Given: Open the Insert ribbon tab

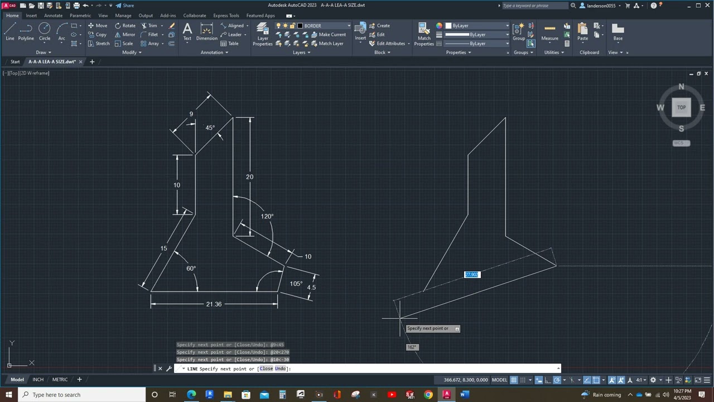Looking at the screenshot, I should point(31,16).
